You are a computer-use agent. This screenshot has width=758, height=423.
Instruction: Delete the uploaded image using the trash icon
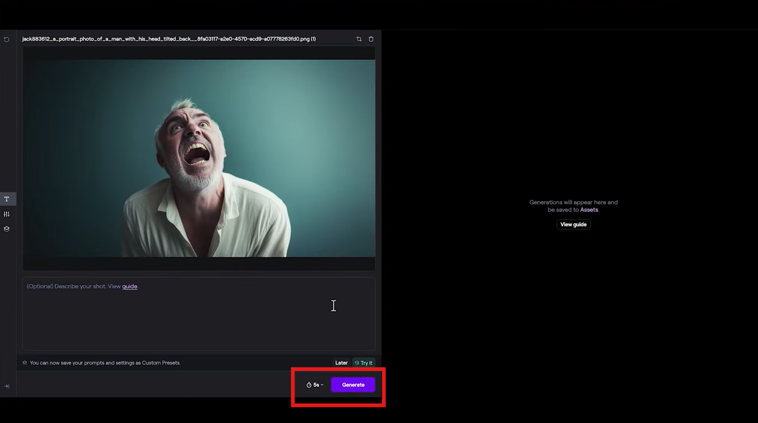click(371, 39)
